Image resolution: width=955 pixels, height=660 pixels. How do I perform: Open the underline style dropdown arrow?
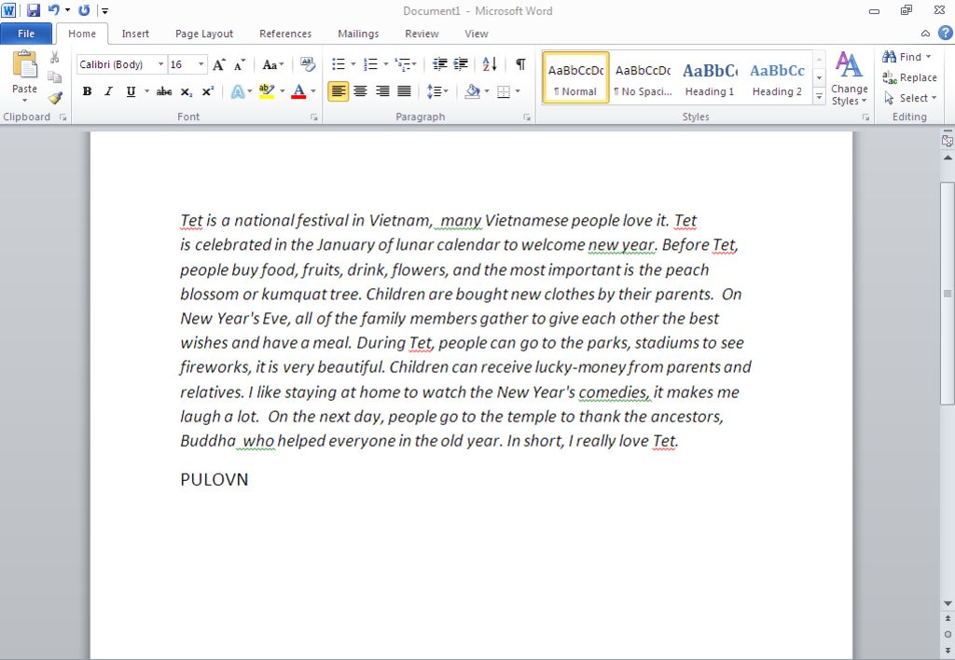tap(146, 91)
